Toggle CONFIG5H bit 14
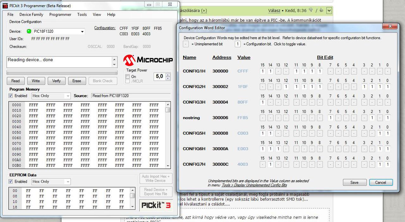Image resolution: width=405 pixels, height=222 pixels. 270,133
